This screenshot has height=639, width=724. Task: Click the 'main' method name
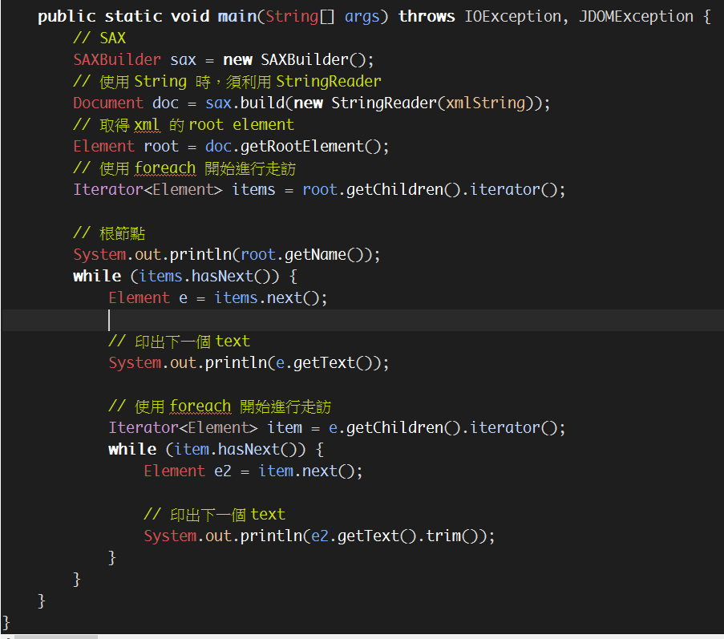tap(237, 17)
